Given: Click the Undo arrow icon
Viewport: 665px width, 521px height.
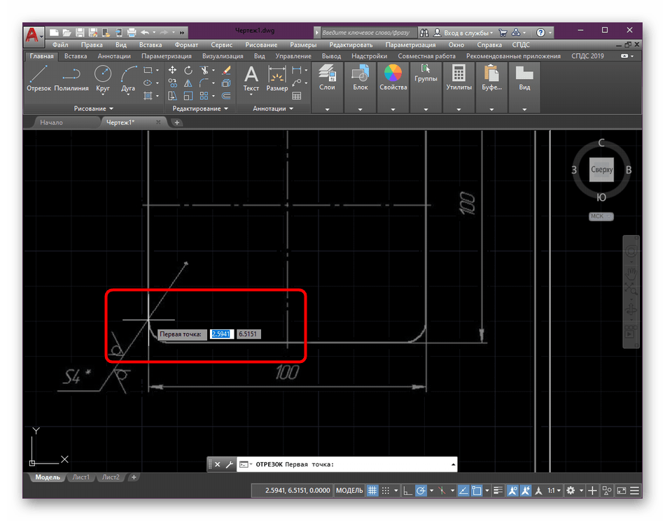Looking at the screenshot, I should tap(145, 32).
